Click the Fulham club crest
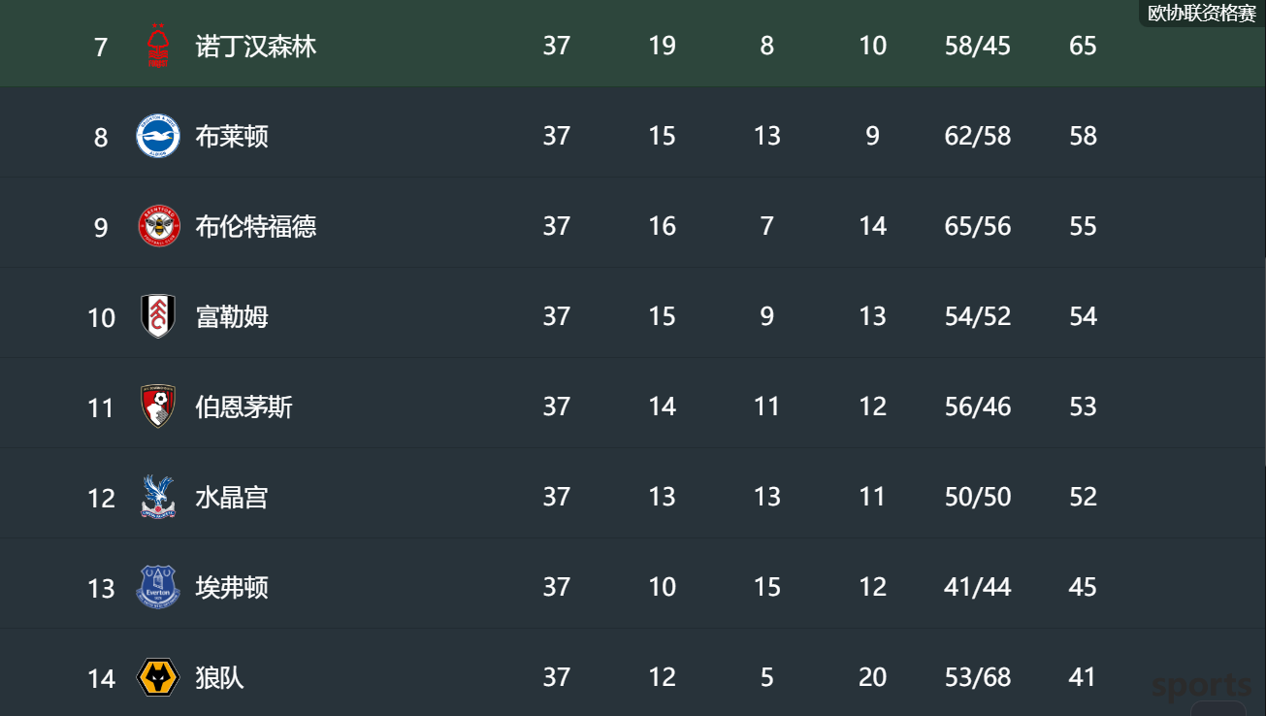The image size is (1266, 716). click(x=158, y=316)
